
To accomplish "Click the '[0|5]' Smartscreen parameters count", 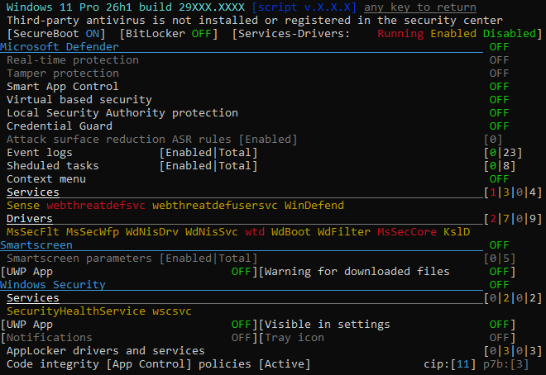I will tap(500, 259).
